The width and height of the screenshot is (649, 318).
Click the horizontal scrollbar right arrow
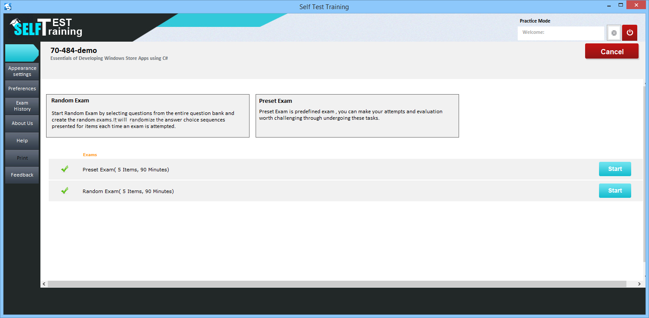tap(639, 284)
